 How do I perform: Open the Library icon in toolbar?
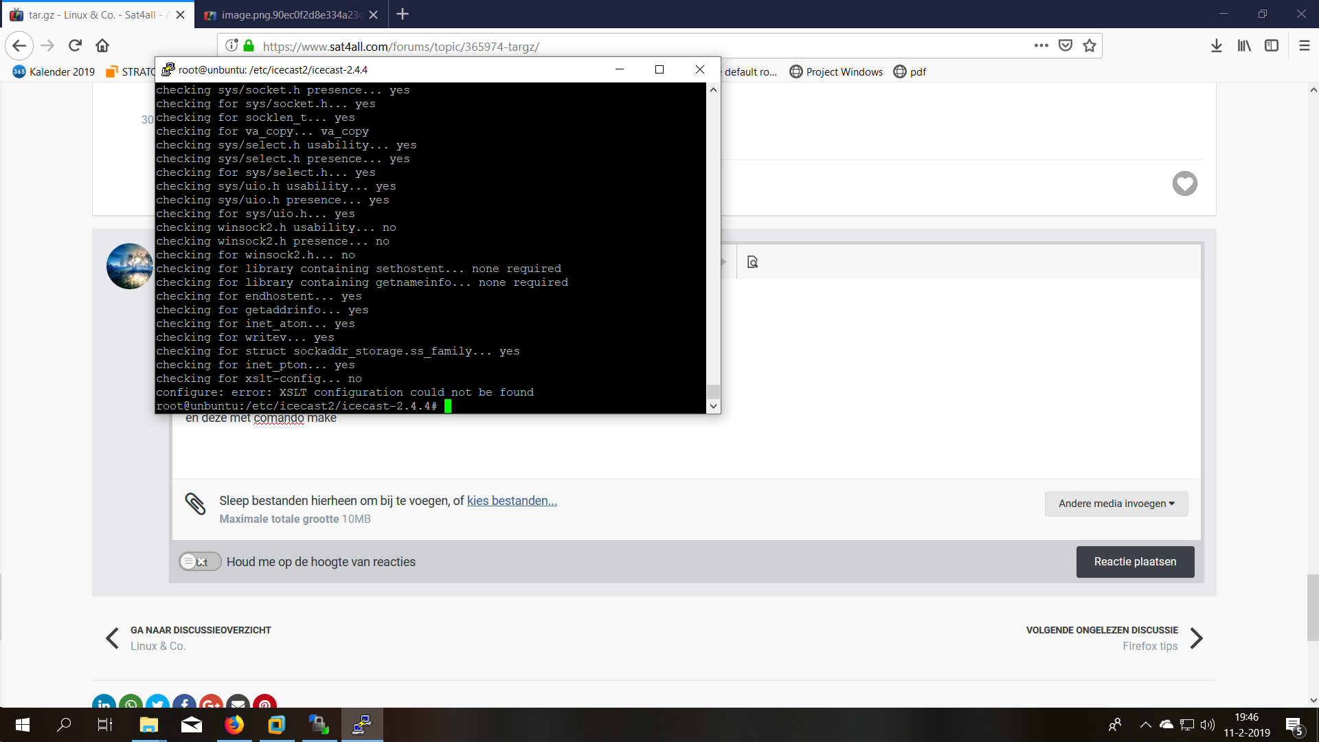click(x=1244, y=46)
